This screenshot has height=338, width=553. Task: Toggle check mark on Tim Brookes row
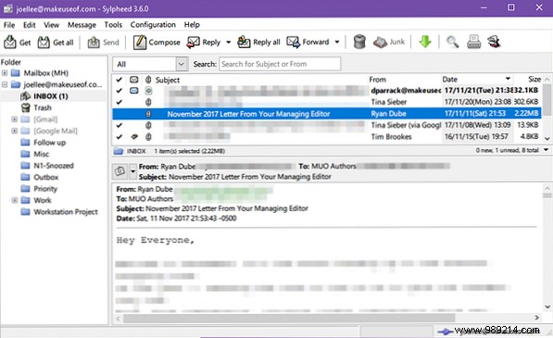click(119, 136)
